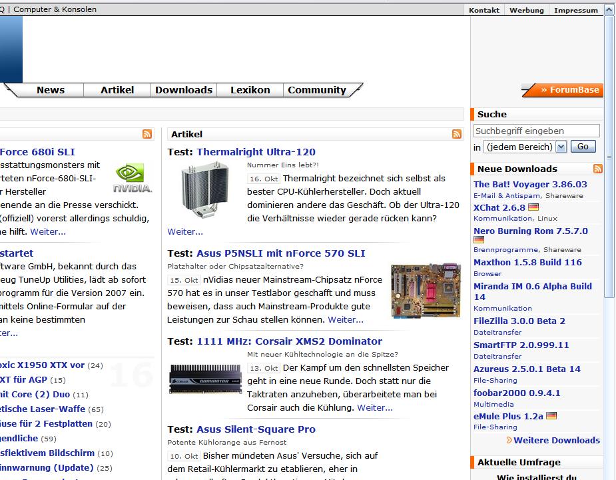Open the Lexikon tab
Image resolution: width=616 pixels, height=480 pixels.
coord(250,90)
